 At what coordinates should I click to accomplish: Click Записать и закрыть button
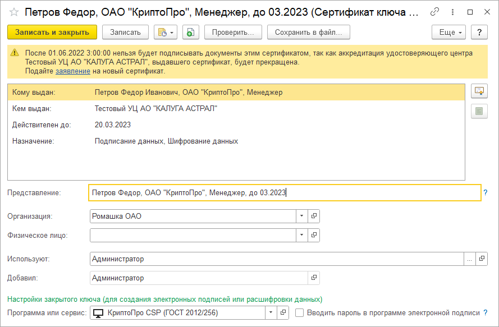pos(52,32)
